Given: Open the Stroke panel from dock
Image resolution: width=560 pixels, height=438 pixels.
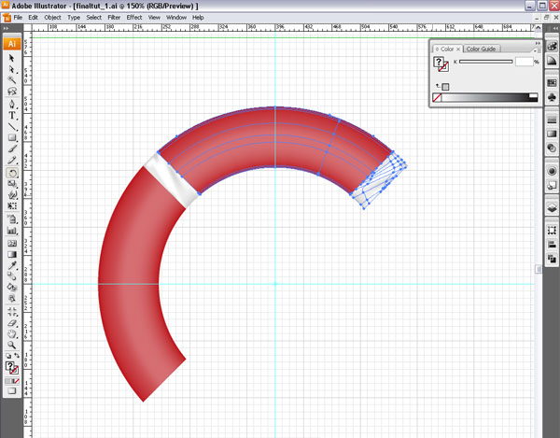Looking at the screenshot, I should [x=552, y=119].
